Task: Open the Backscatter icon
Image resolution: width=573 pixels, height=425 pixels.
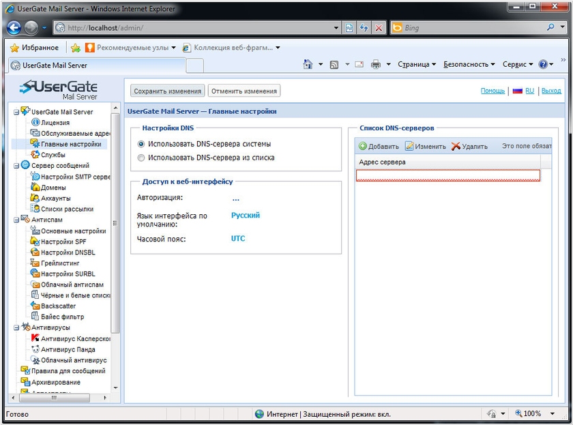Action: coord(35,305)
